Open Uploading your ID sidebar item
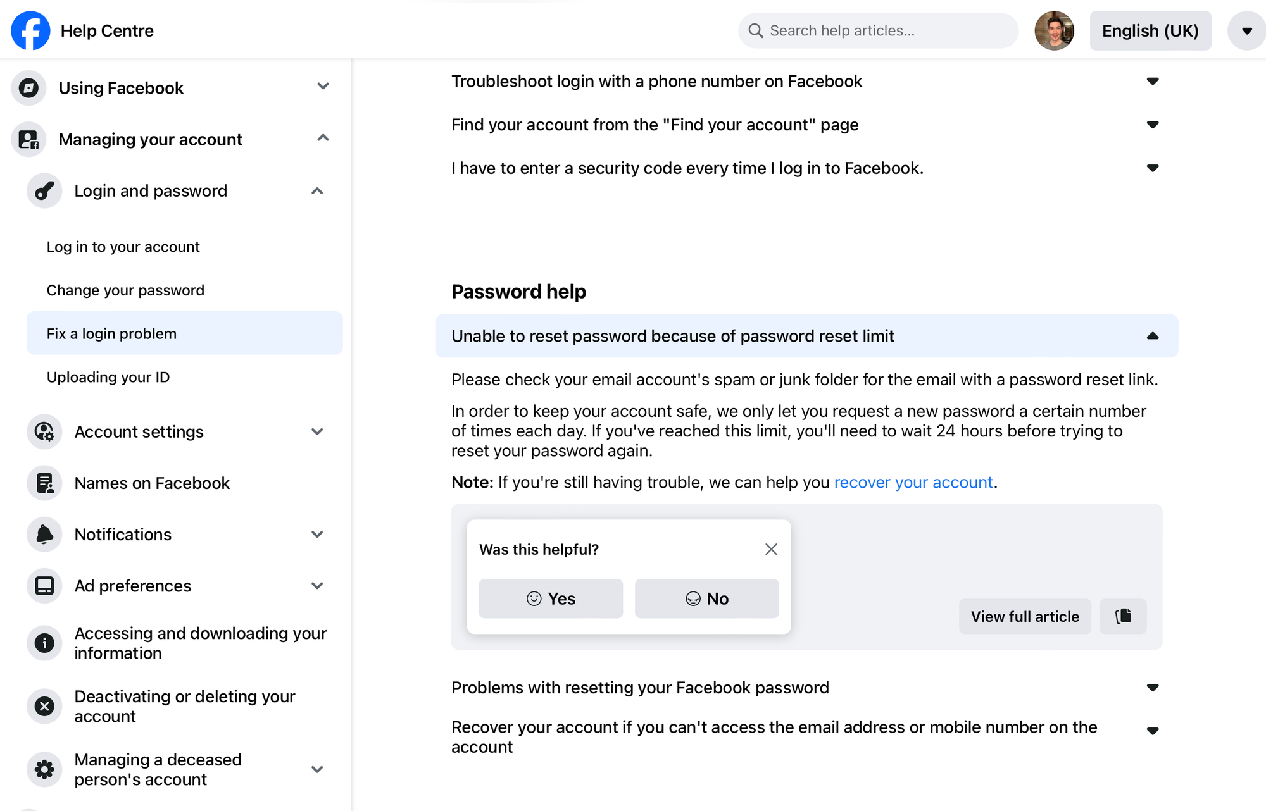1266x811 pixels. pyautogui.click(x=108, y=377)
